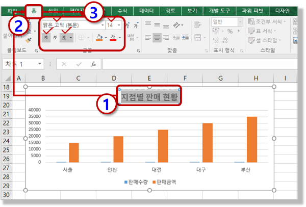The height and width of the screenshot is (207, 306).
Task: Click the Font Color (가 with red bar) button
Action: tap(113, 37)
